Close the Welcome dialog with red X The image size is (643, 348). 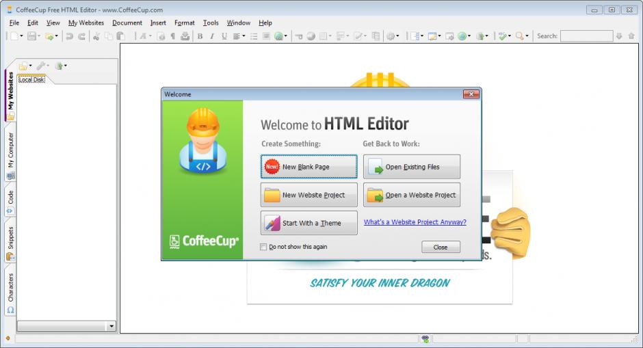click(471, 94)
